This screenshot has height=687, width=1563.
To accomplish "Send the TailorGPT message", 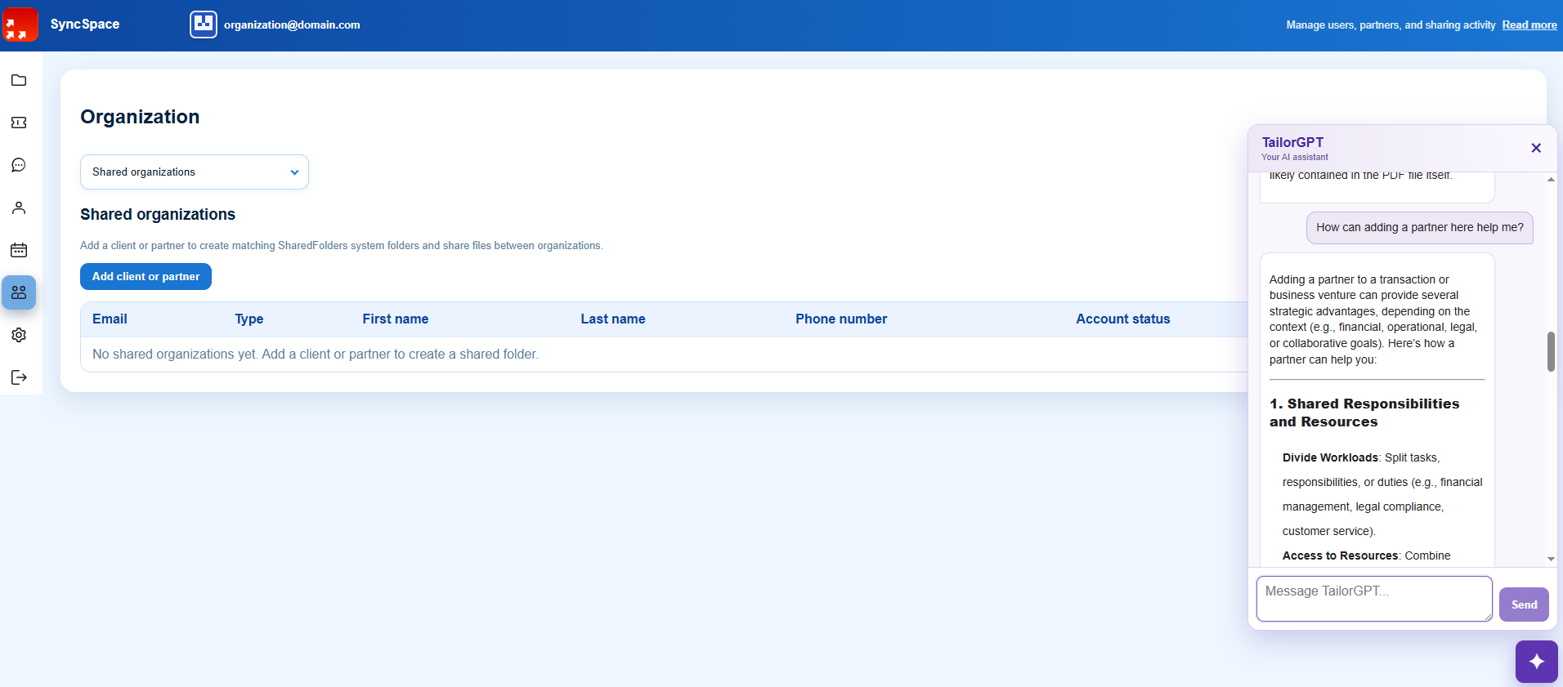I will point(1524,604).
